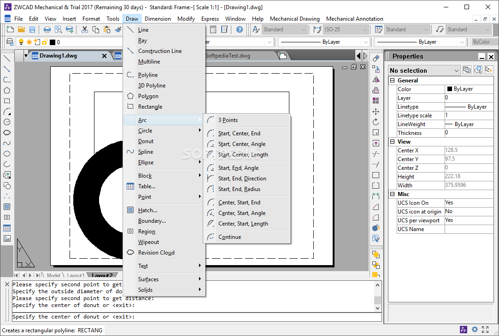Click the Rotate tool in modify toolbar
The width and height of the screenshot is (499, 336).
(x=376, y=122)
